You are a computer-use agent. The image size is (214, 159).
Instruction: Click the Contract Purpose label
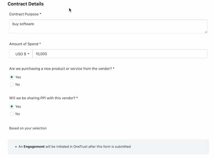[x=25, y=14]
